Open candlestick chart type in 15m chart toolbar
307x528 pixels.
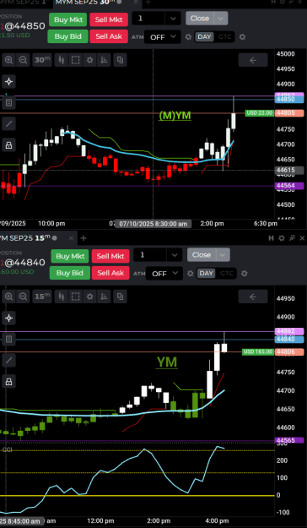pos(62,297)
